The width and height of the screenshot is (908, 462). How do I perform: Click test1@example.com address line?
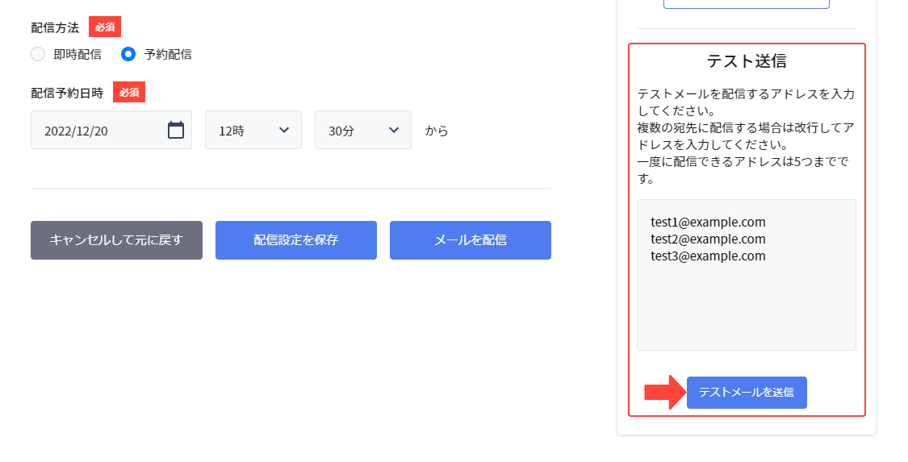click(x=708, y=222)
